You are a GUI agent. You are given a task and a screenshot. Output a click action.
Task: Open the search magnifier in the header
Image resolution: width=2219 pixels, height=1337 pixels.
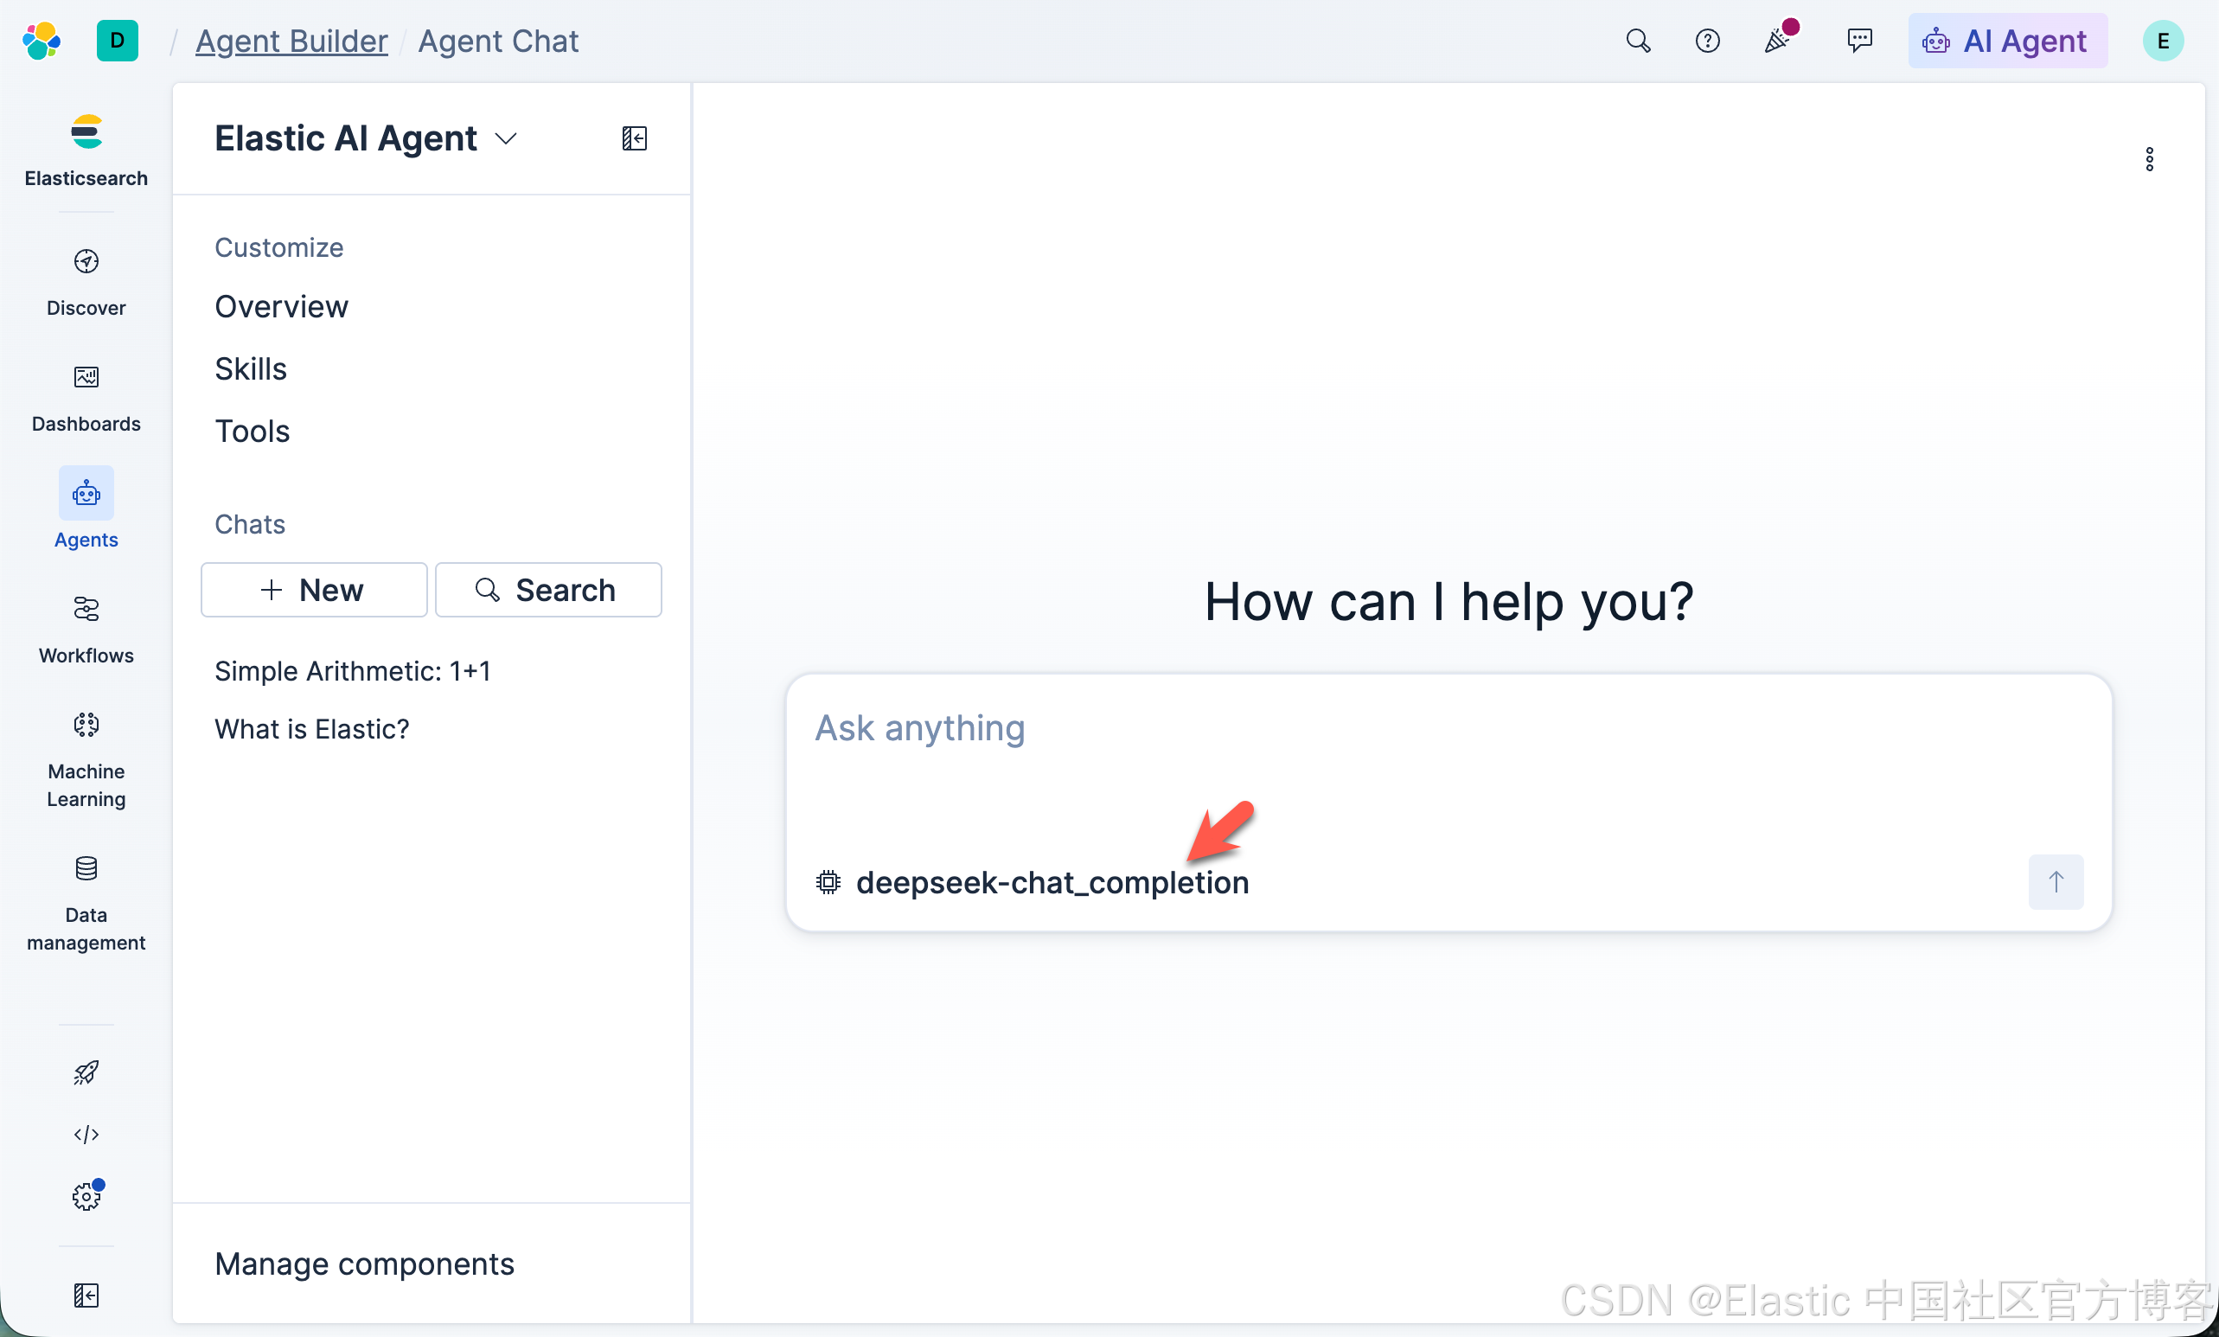(x=1638, y=41)
